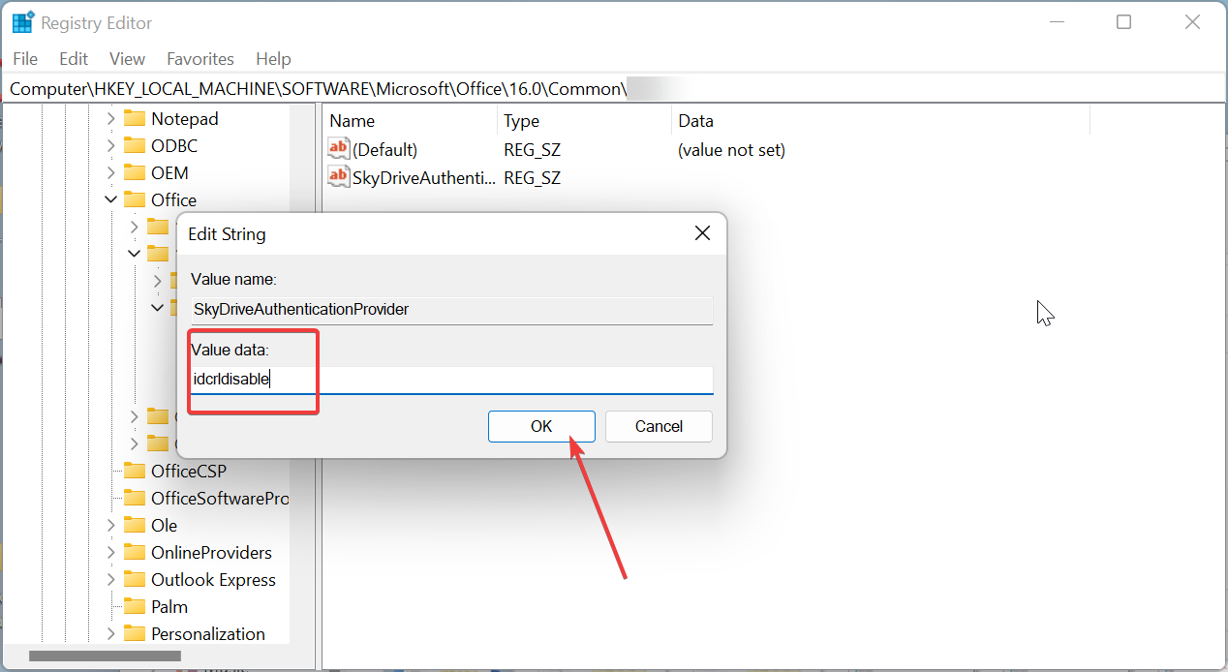Click REG_SZ type of (Default) row

[532, 150]
